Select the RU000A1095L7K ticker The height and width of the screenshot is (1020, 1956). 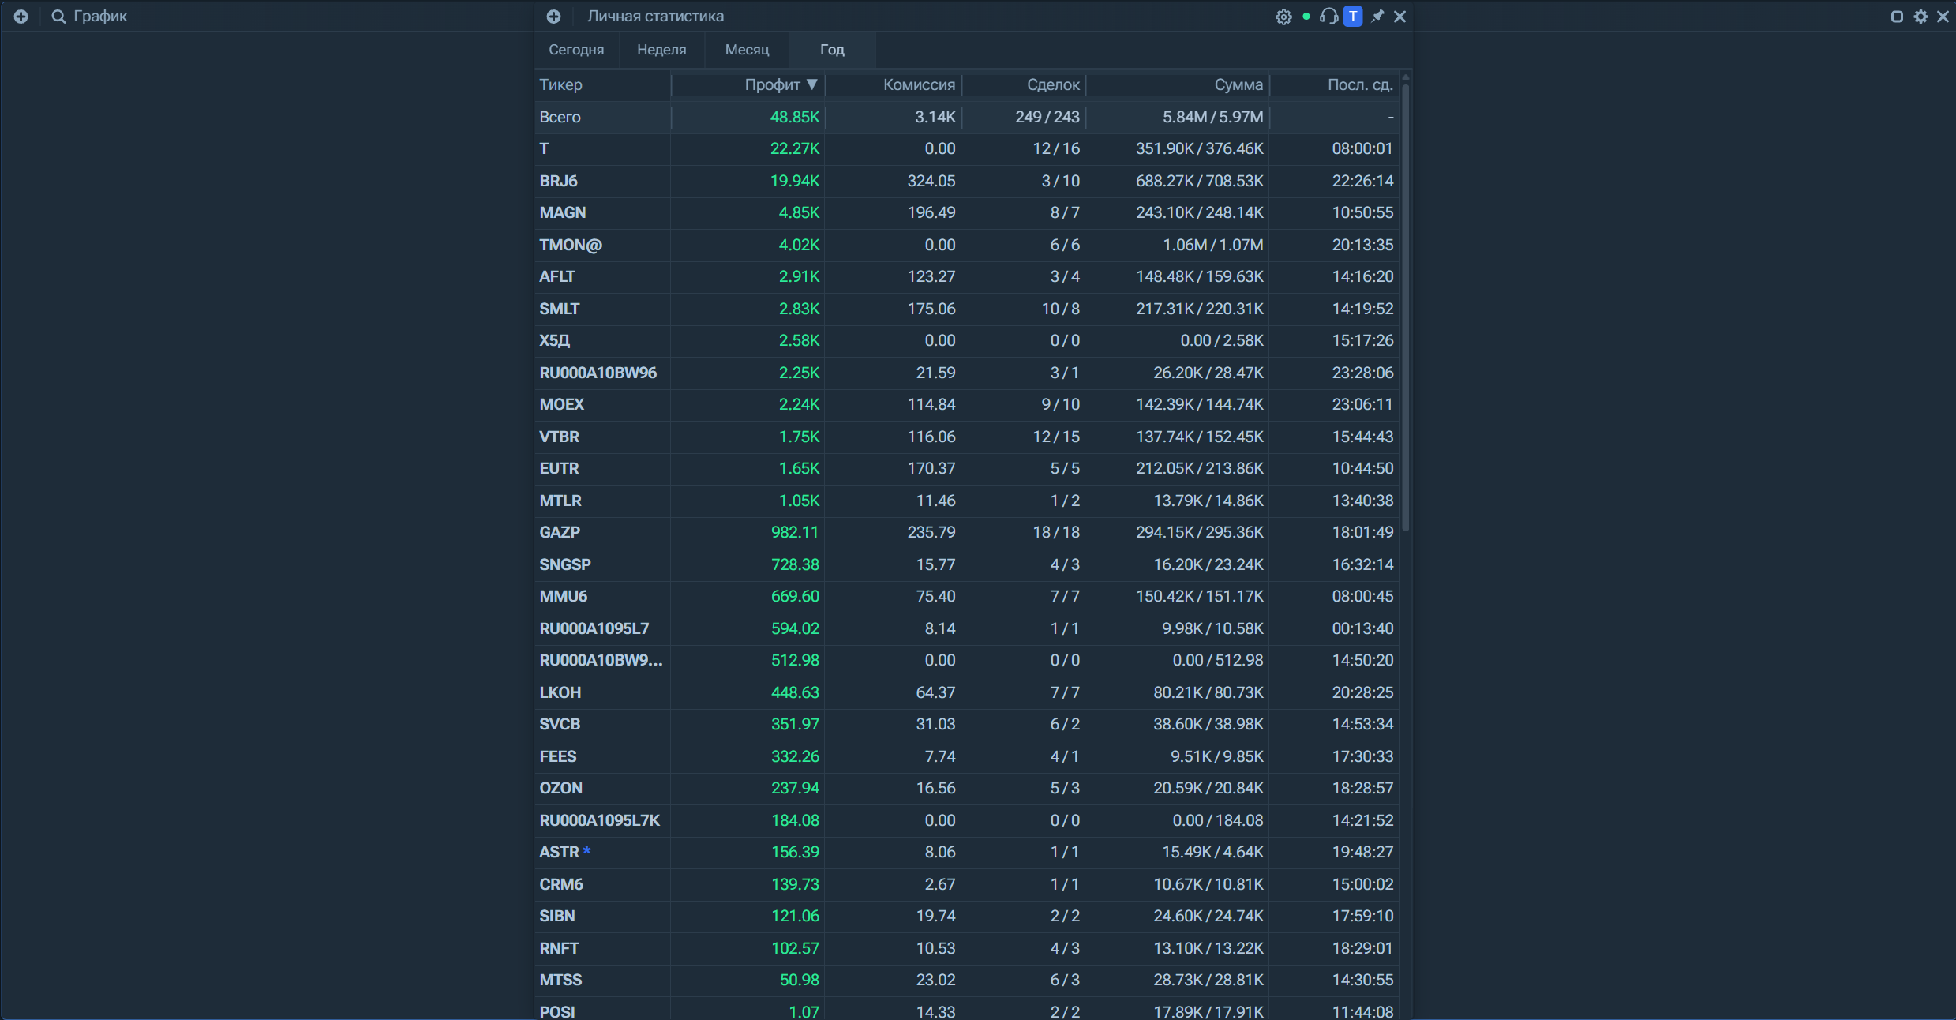(x=600, y=820)
